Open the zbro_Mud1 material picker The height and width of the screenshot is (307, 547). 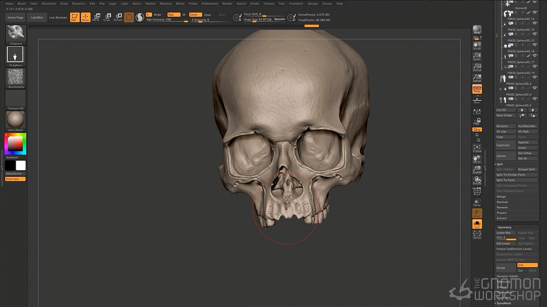tap(16, 120)
